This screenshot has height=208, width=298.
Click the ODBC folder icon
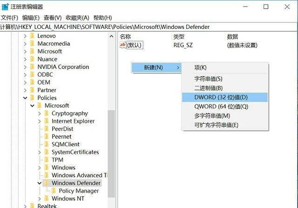pyautogui.click(x=33, y=74)
